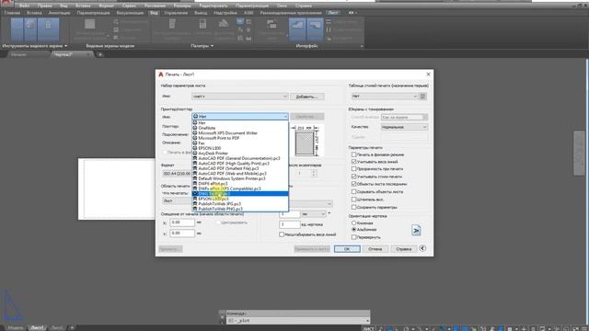Click the Switch Windows ribbon icon
The image size is (589, 331).
(x=271, y=25)
